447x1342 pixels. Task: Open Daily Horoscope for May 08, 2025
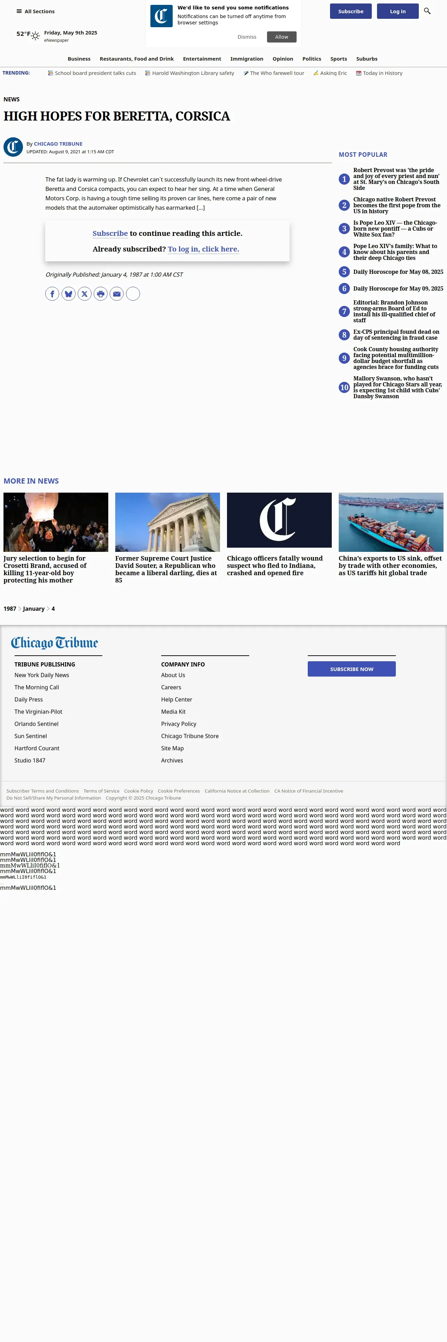[398, 272]
